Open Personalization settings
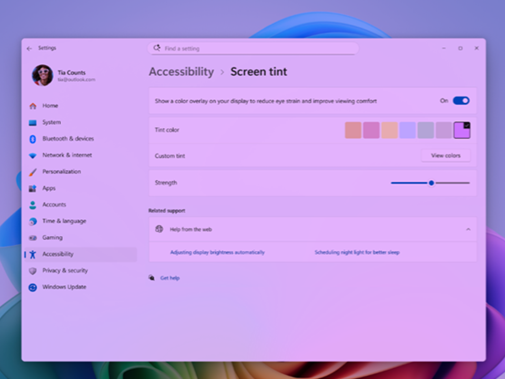Viewport: 505px width, 379px height. 80,172
